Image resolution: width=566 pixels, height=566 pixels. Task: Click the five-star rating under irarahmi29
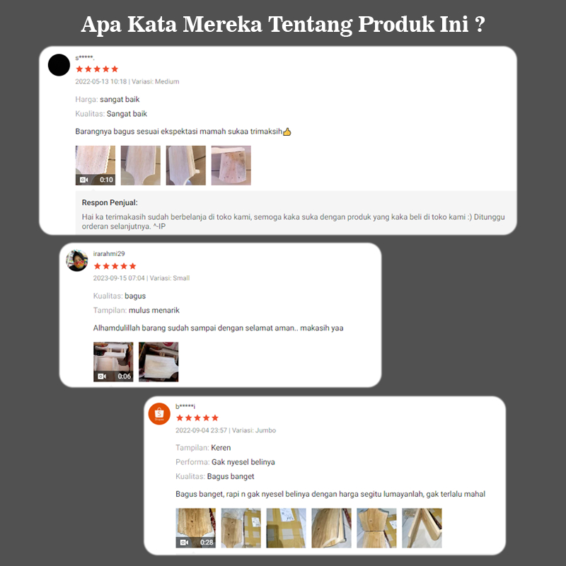coord(115,266)
